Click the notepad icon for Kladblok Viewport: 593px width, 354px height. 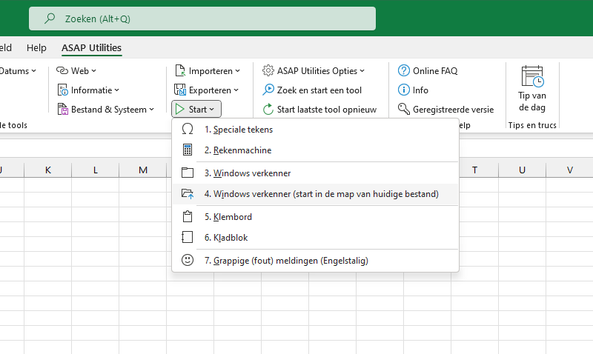188,237
